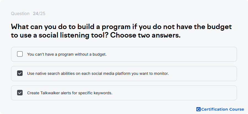The image size is (248, 114).
Task: Click the white checkmark in the second option
Action: tap(20, 73)
